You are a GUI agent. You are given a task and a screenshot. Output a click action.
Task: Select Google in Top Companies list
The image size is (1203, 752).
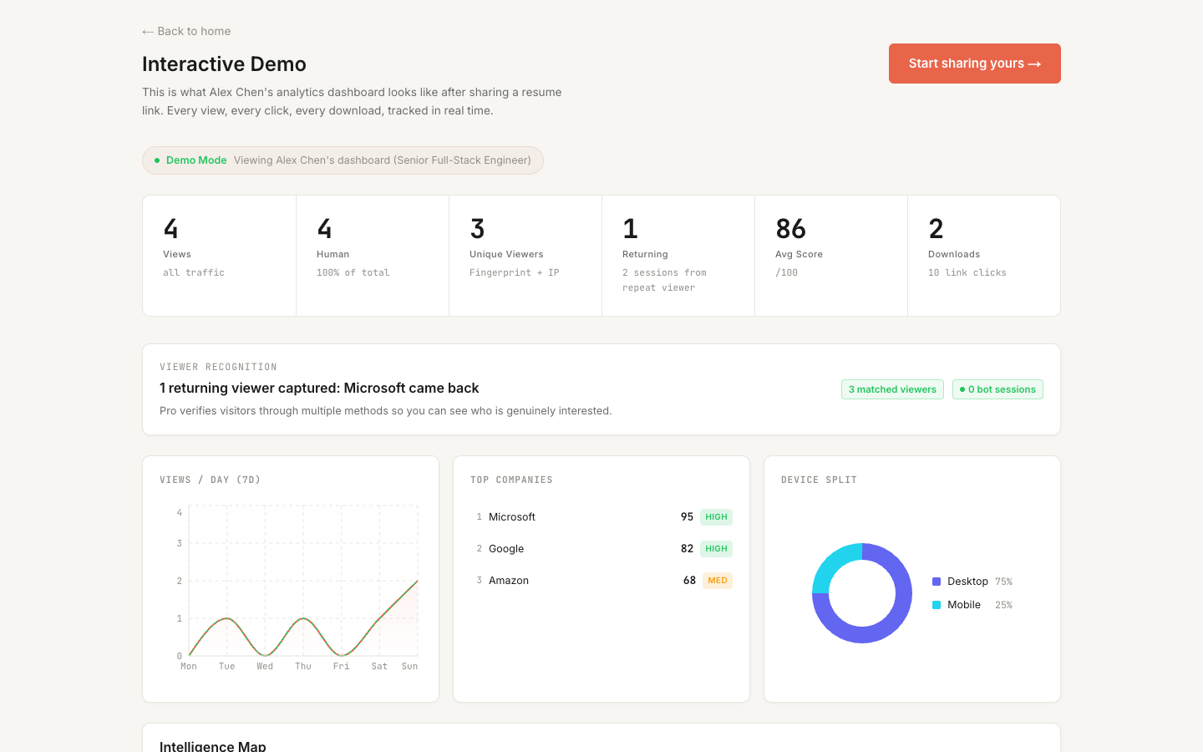[505, 548]
